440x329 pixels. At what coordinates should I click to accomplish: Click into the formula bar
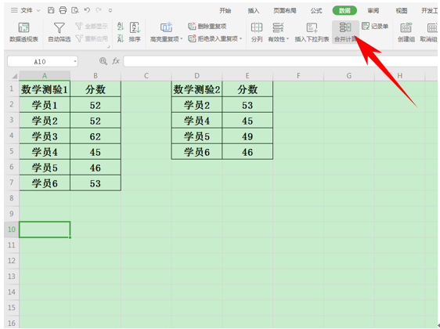pyautogui.click(x=280, y=61)
